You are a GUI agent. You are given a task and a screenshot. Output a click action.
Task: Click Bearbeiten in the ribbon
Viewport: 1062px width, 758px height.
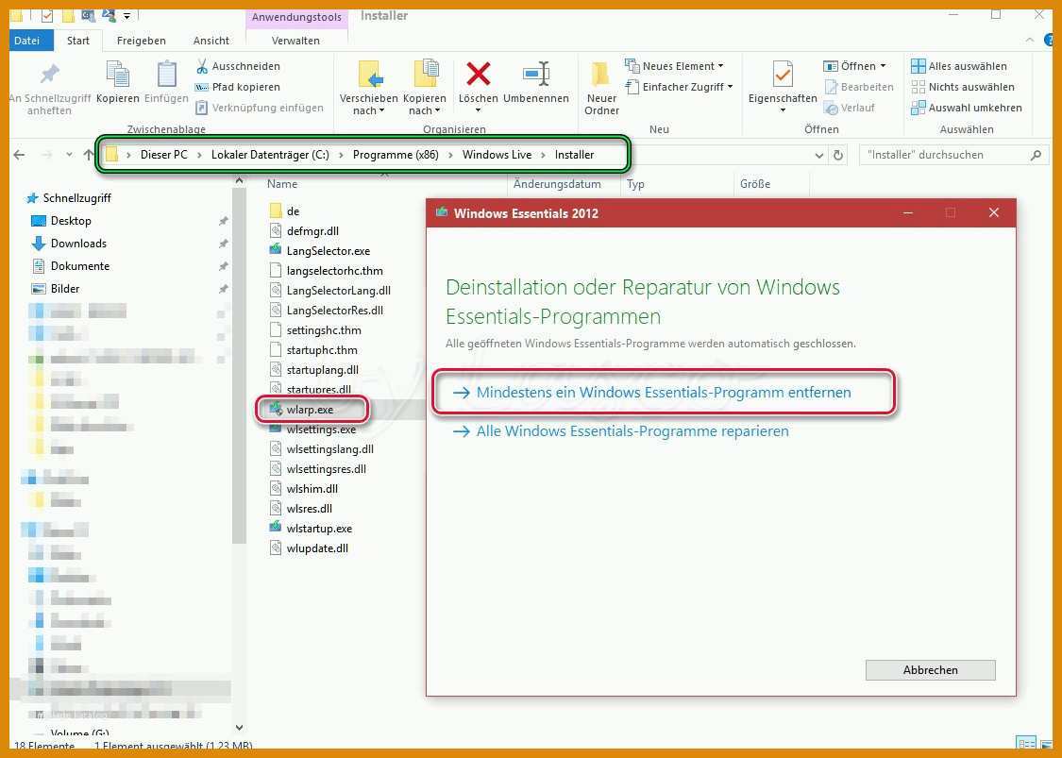point(859,87)
